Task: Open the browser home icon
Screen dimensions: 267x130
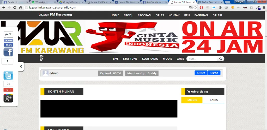Action: [x=20, y=8]
